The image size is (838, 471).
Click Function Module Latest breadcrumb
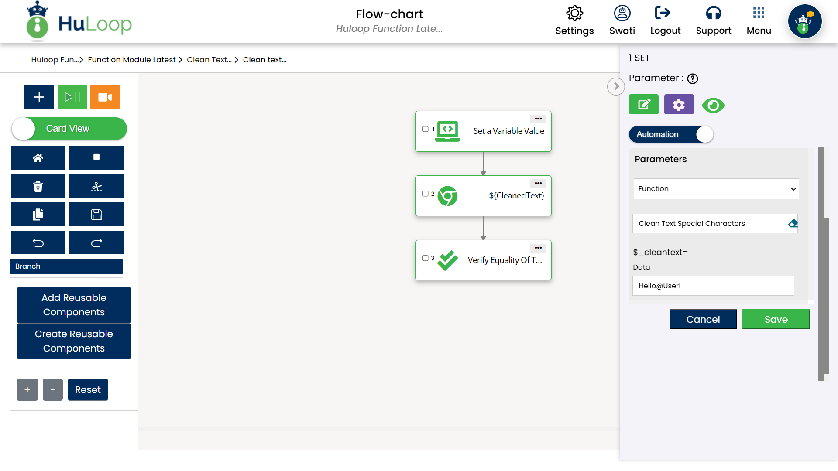click(x=131, y=60)
